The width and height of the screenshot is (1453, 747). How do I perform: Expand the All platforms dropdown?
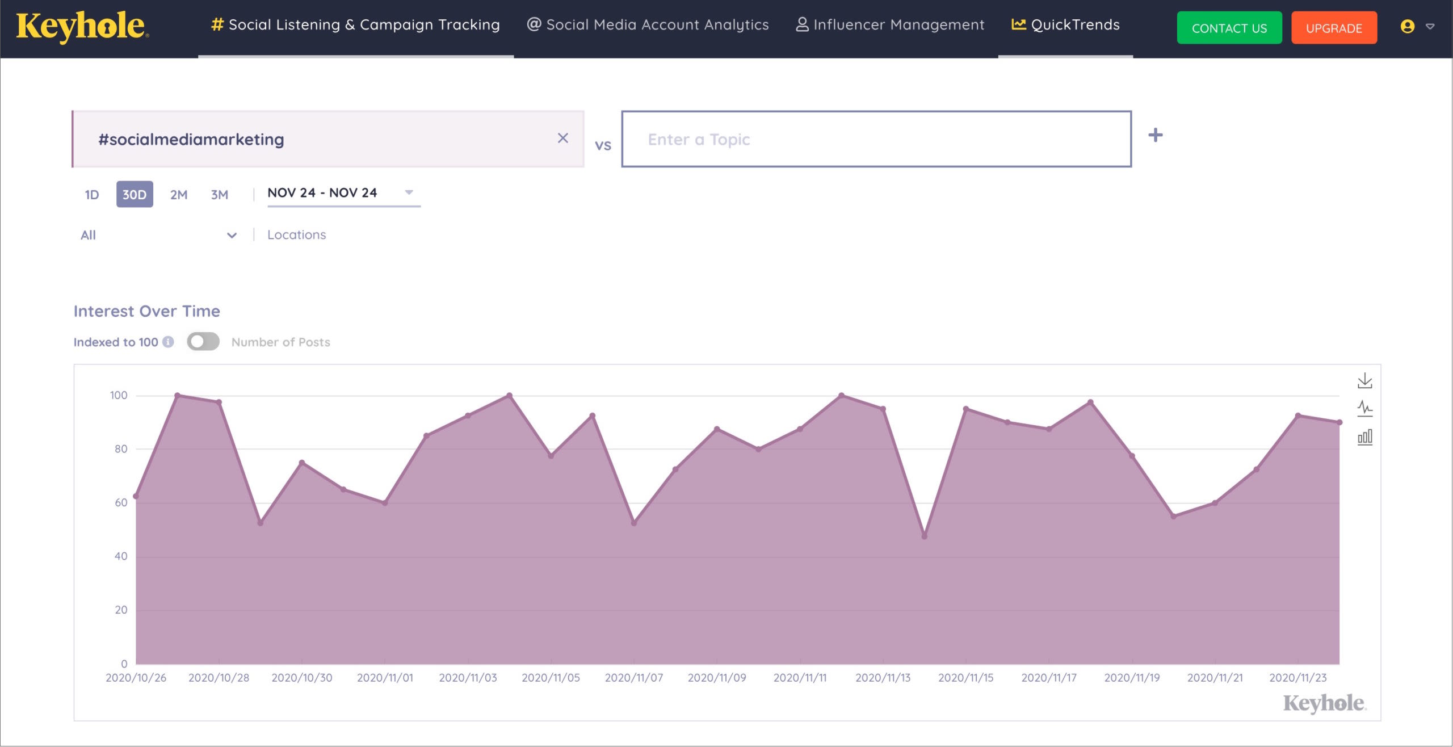[158, 235]
